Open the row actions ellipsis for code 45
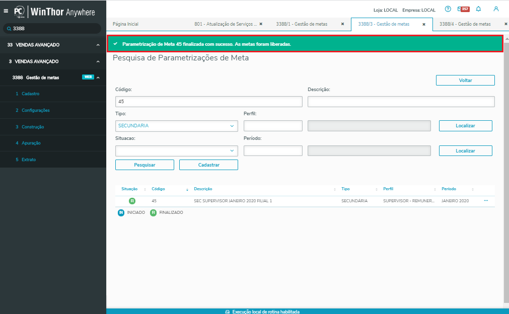Screen dimensions: 509x314 [x=486, y=200]
